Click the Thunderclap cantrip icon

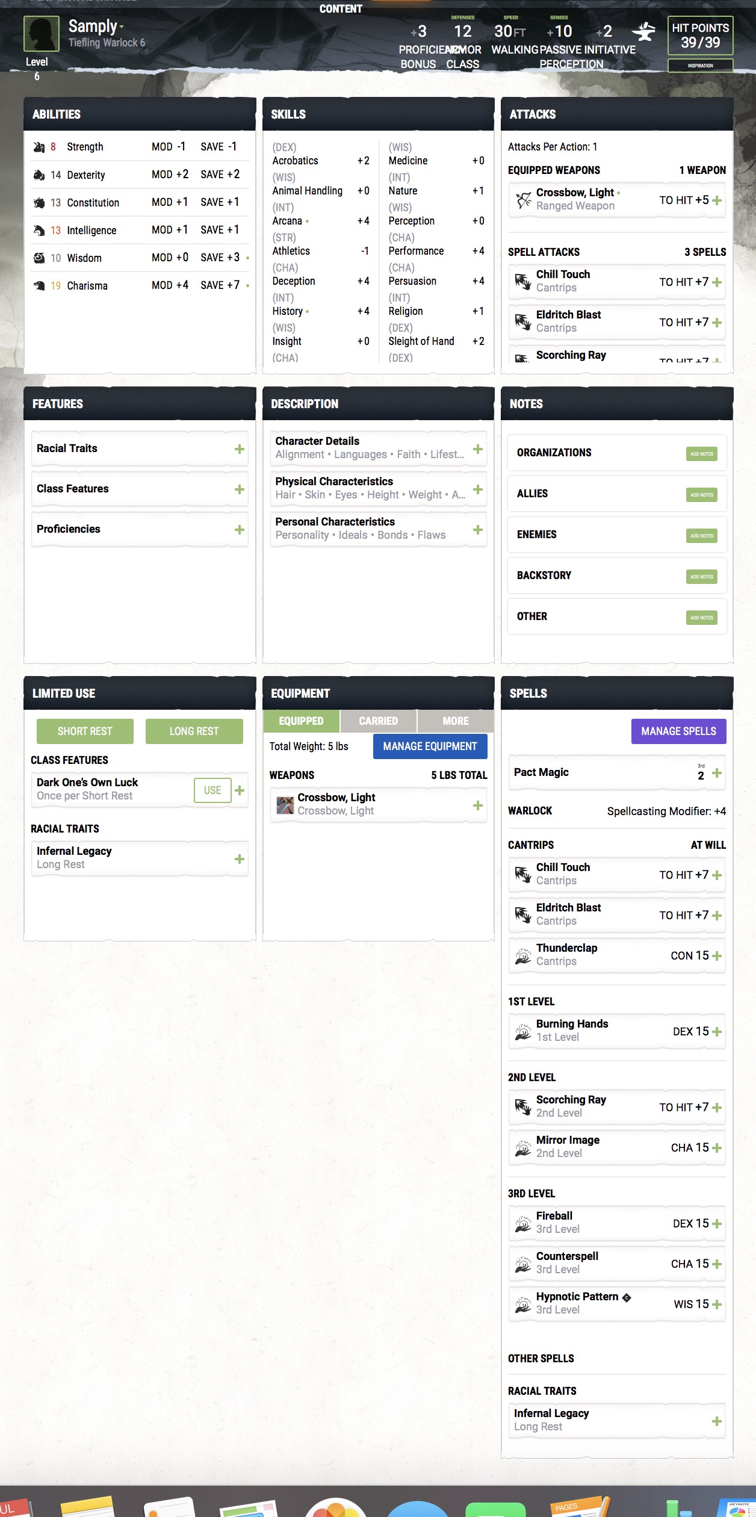coord(523,955)
